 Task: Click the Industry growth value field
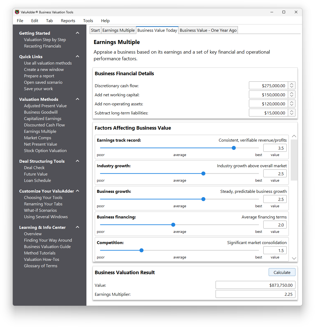coord(275,174)
